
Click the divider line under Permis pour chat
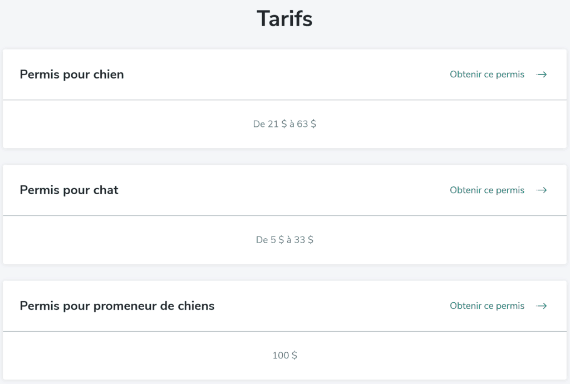284,215
